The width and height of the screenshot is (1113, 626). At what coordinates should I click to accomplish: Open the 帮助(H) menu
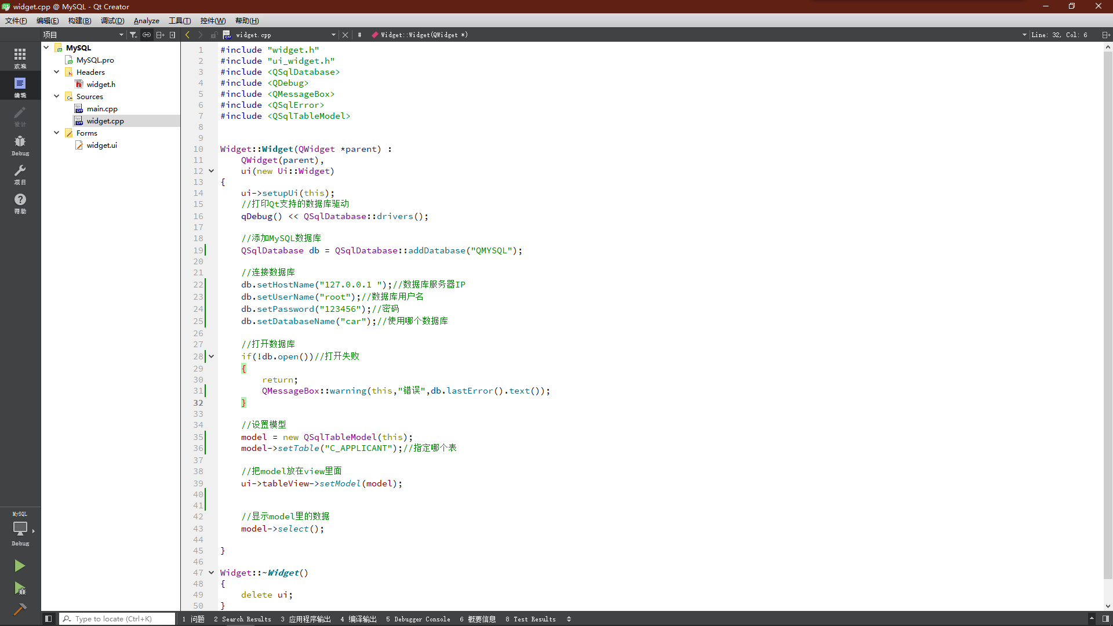click(x=247, y=21)
